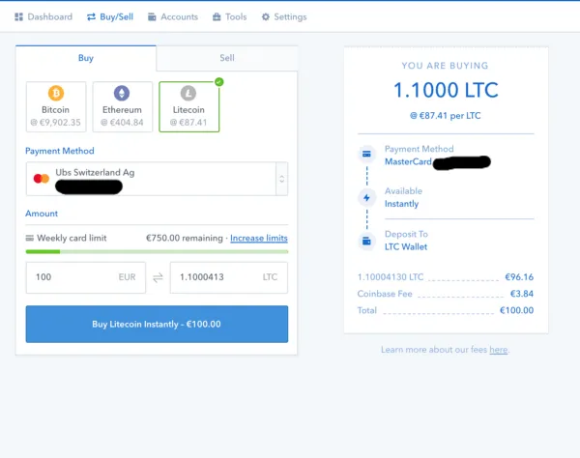Image resolution: width=580 pixels, height=458 pixels.
Task: Click the Coinbase Fee €3.84 value
Action: pyautogui.click(x=522, y=294)
